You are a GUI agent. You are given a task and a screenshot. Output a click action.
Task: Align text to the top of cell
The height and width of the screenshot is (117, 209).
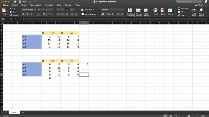58,10
